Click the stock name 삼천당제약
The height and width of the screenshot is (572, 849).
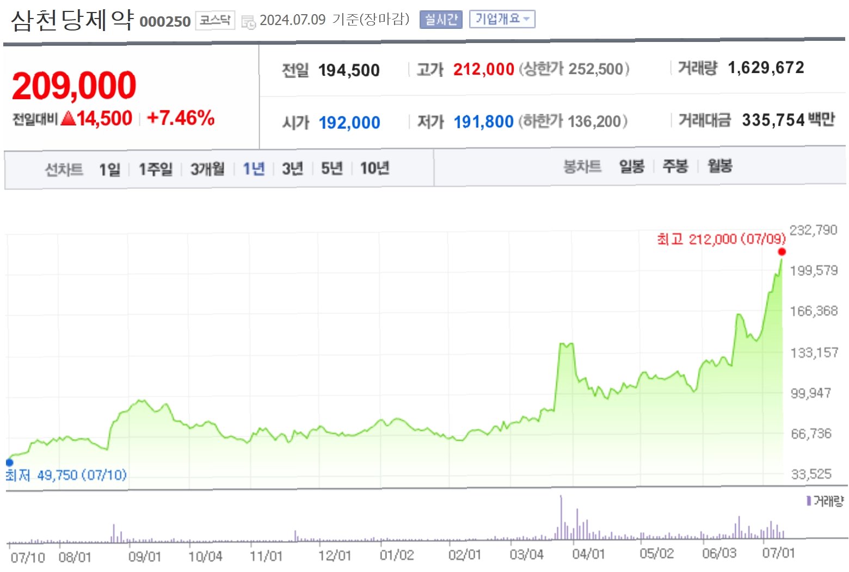(x=72, y=20)
